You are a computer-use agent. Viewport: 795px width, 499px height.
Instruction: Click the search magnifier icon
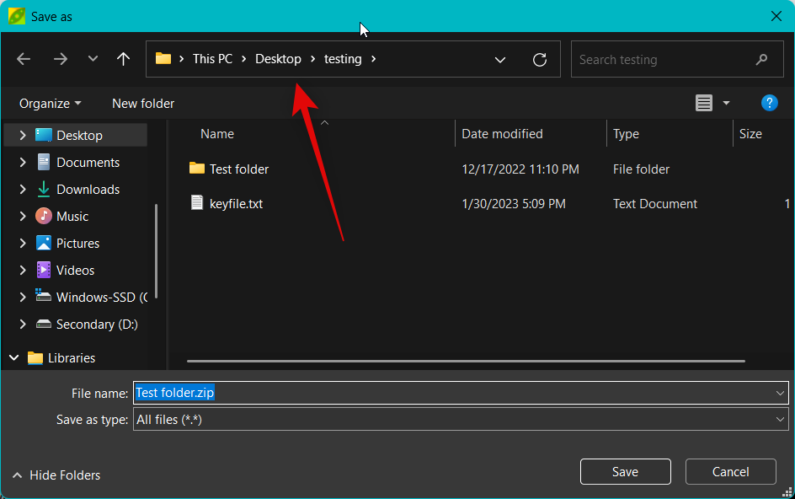761,60
